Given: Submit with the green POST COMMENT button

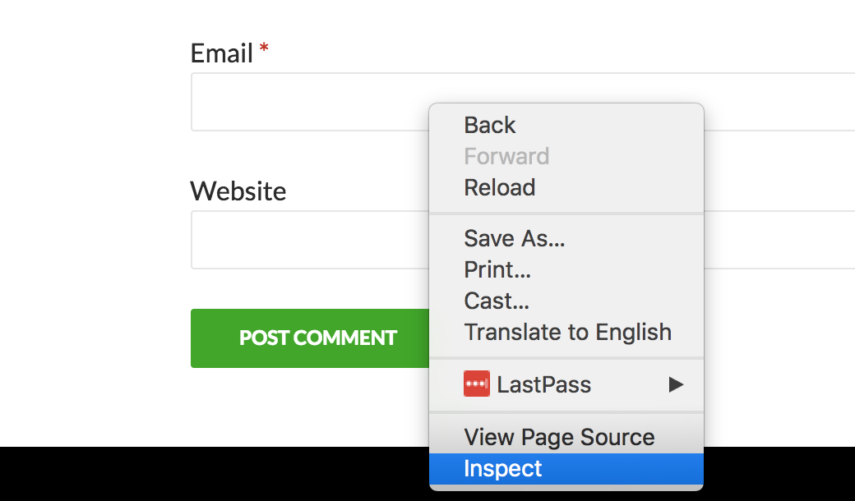Looking at the screenshot, I should [x=310, y=338].
